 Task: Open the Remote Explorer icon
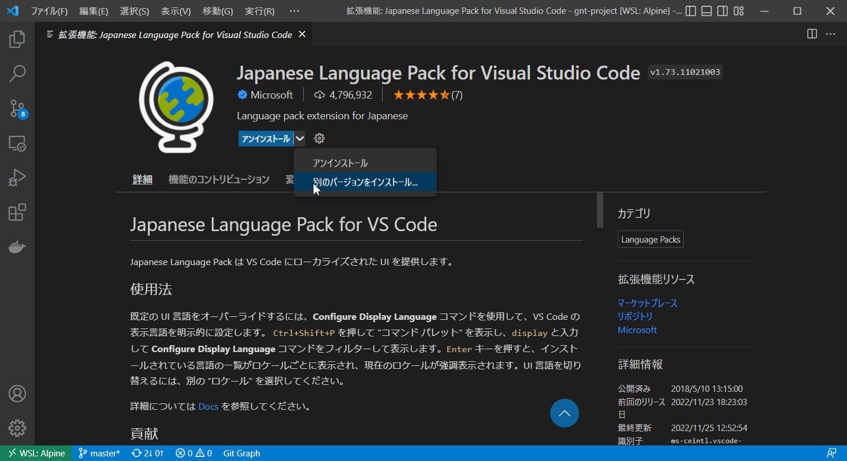coord(17,143)
